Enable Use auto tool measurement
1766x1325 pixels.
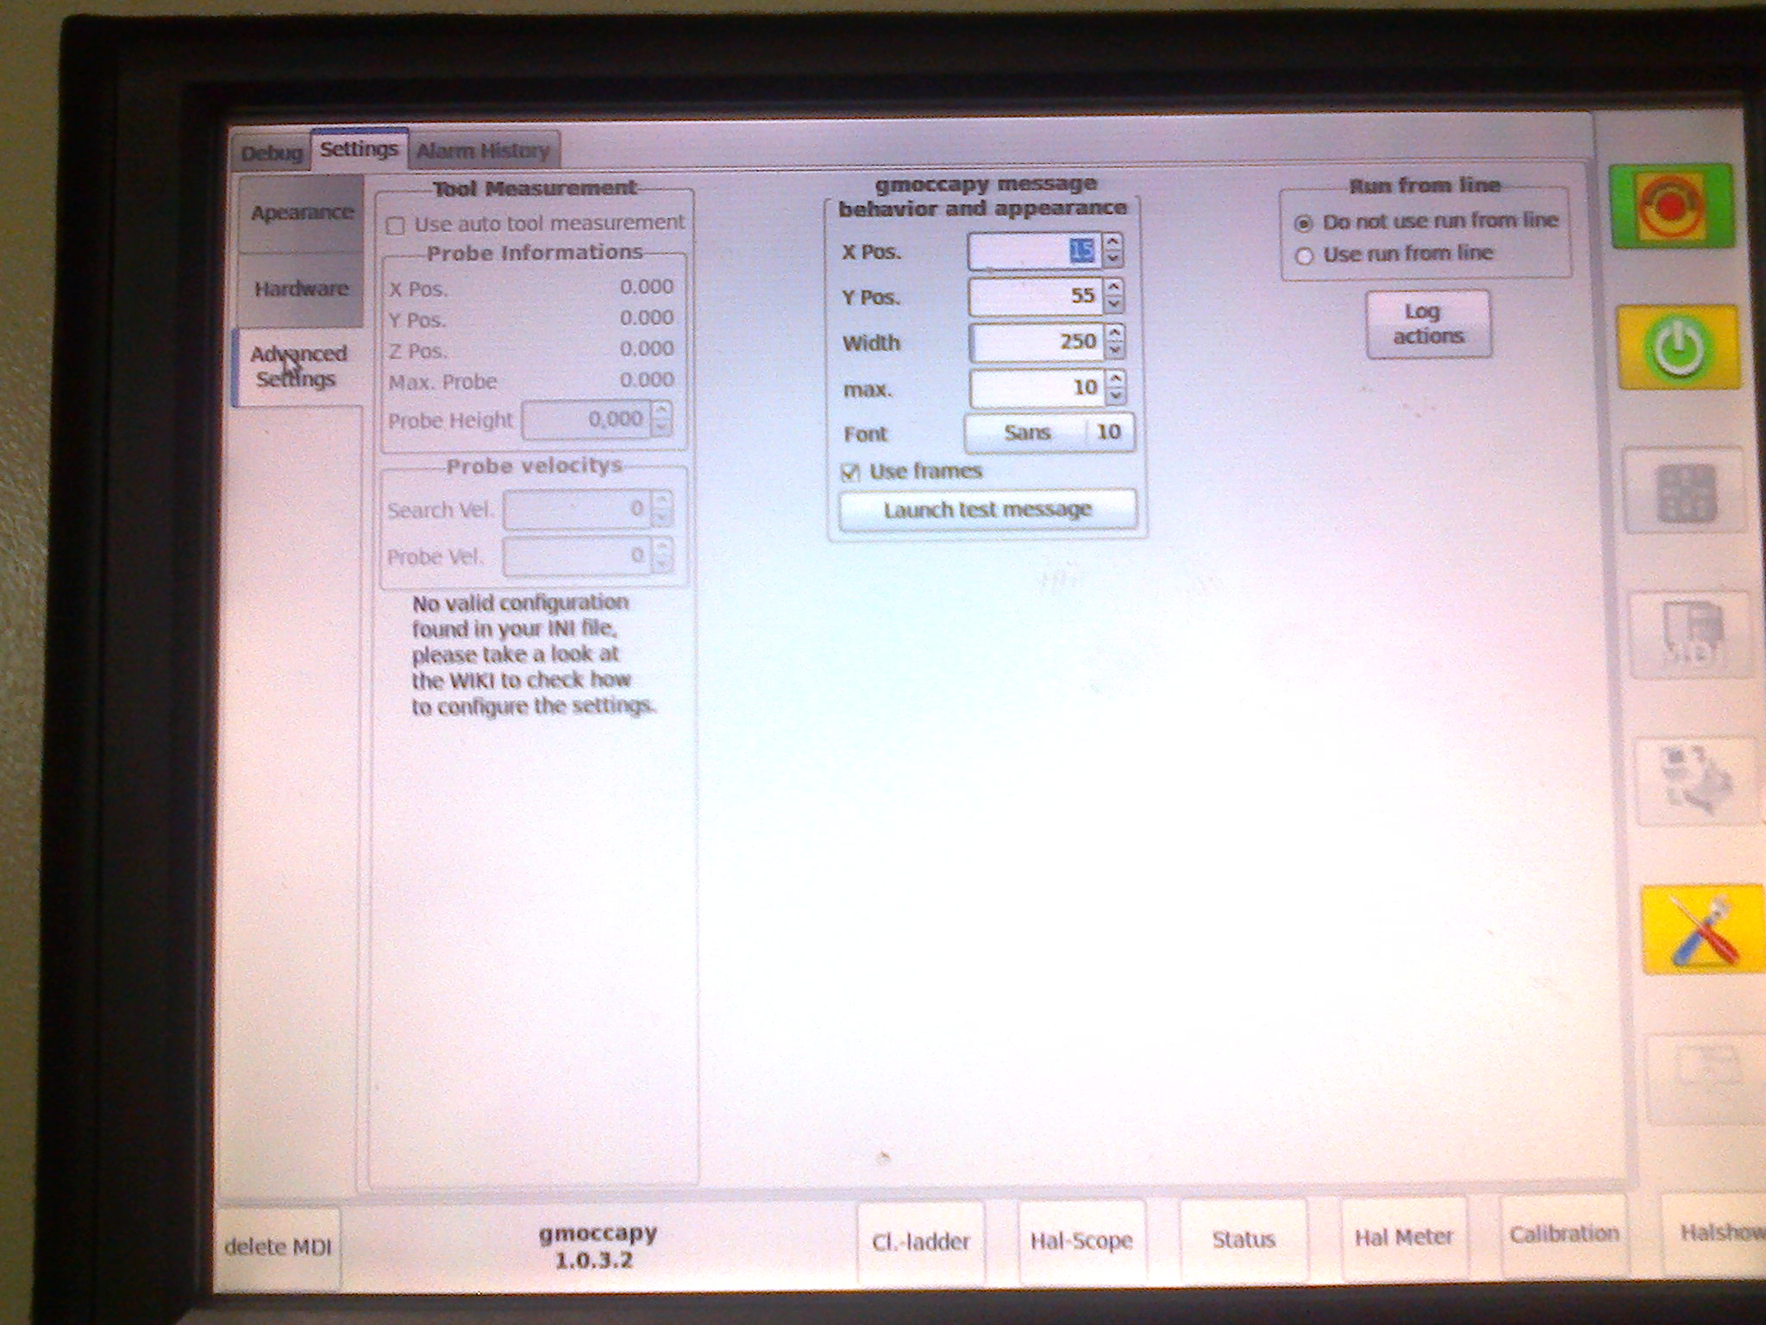pos(396,226)
